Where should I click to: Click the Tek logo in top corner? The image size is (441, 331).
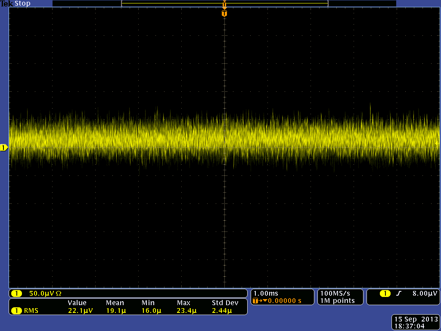click(7, 3)
